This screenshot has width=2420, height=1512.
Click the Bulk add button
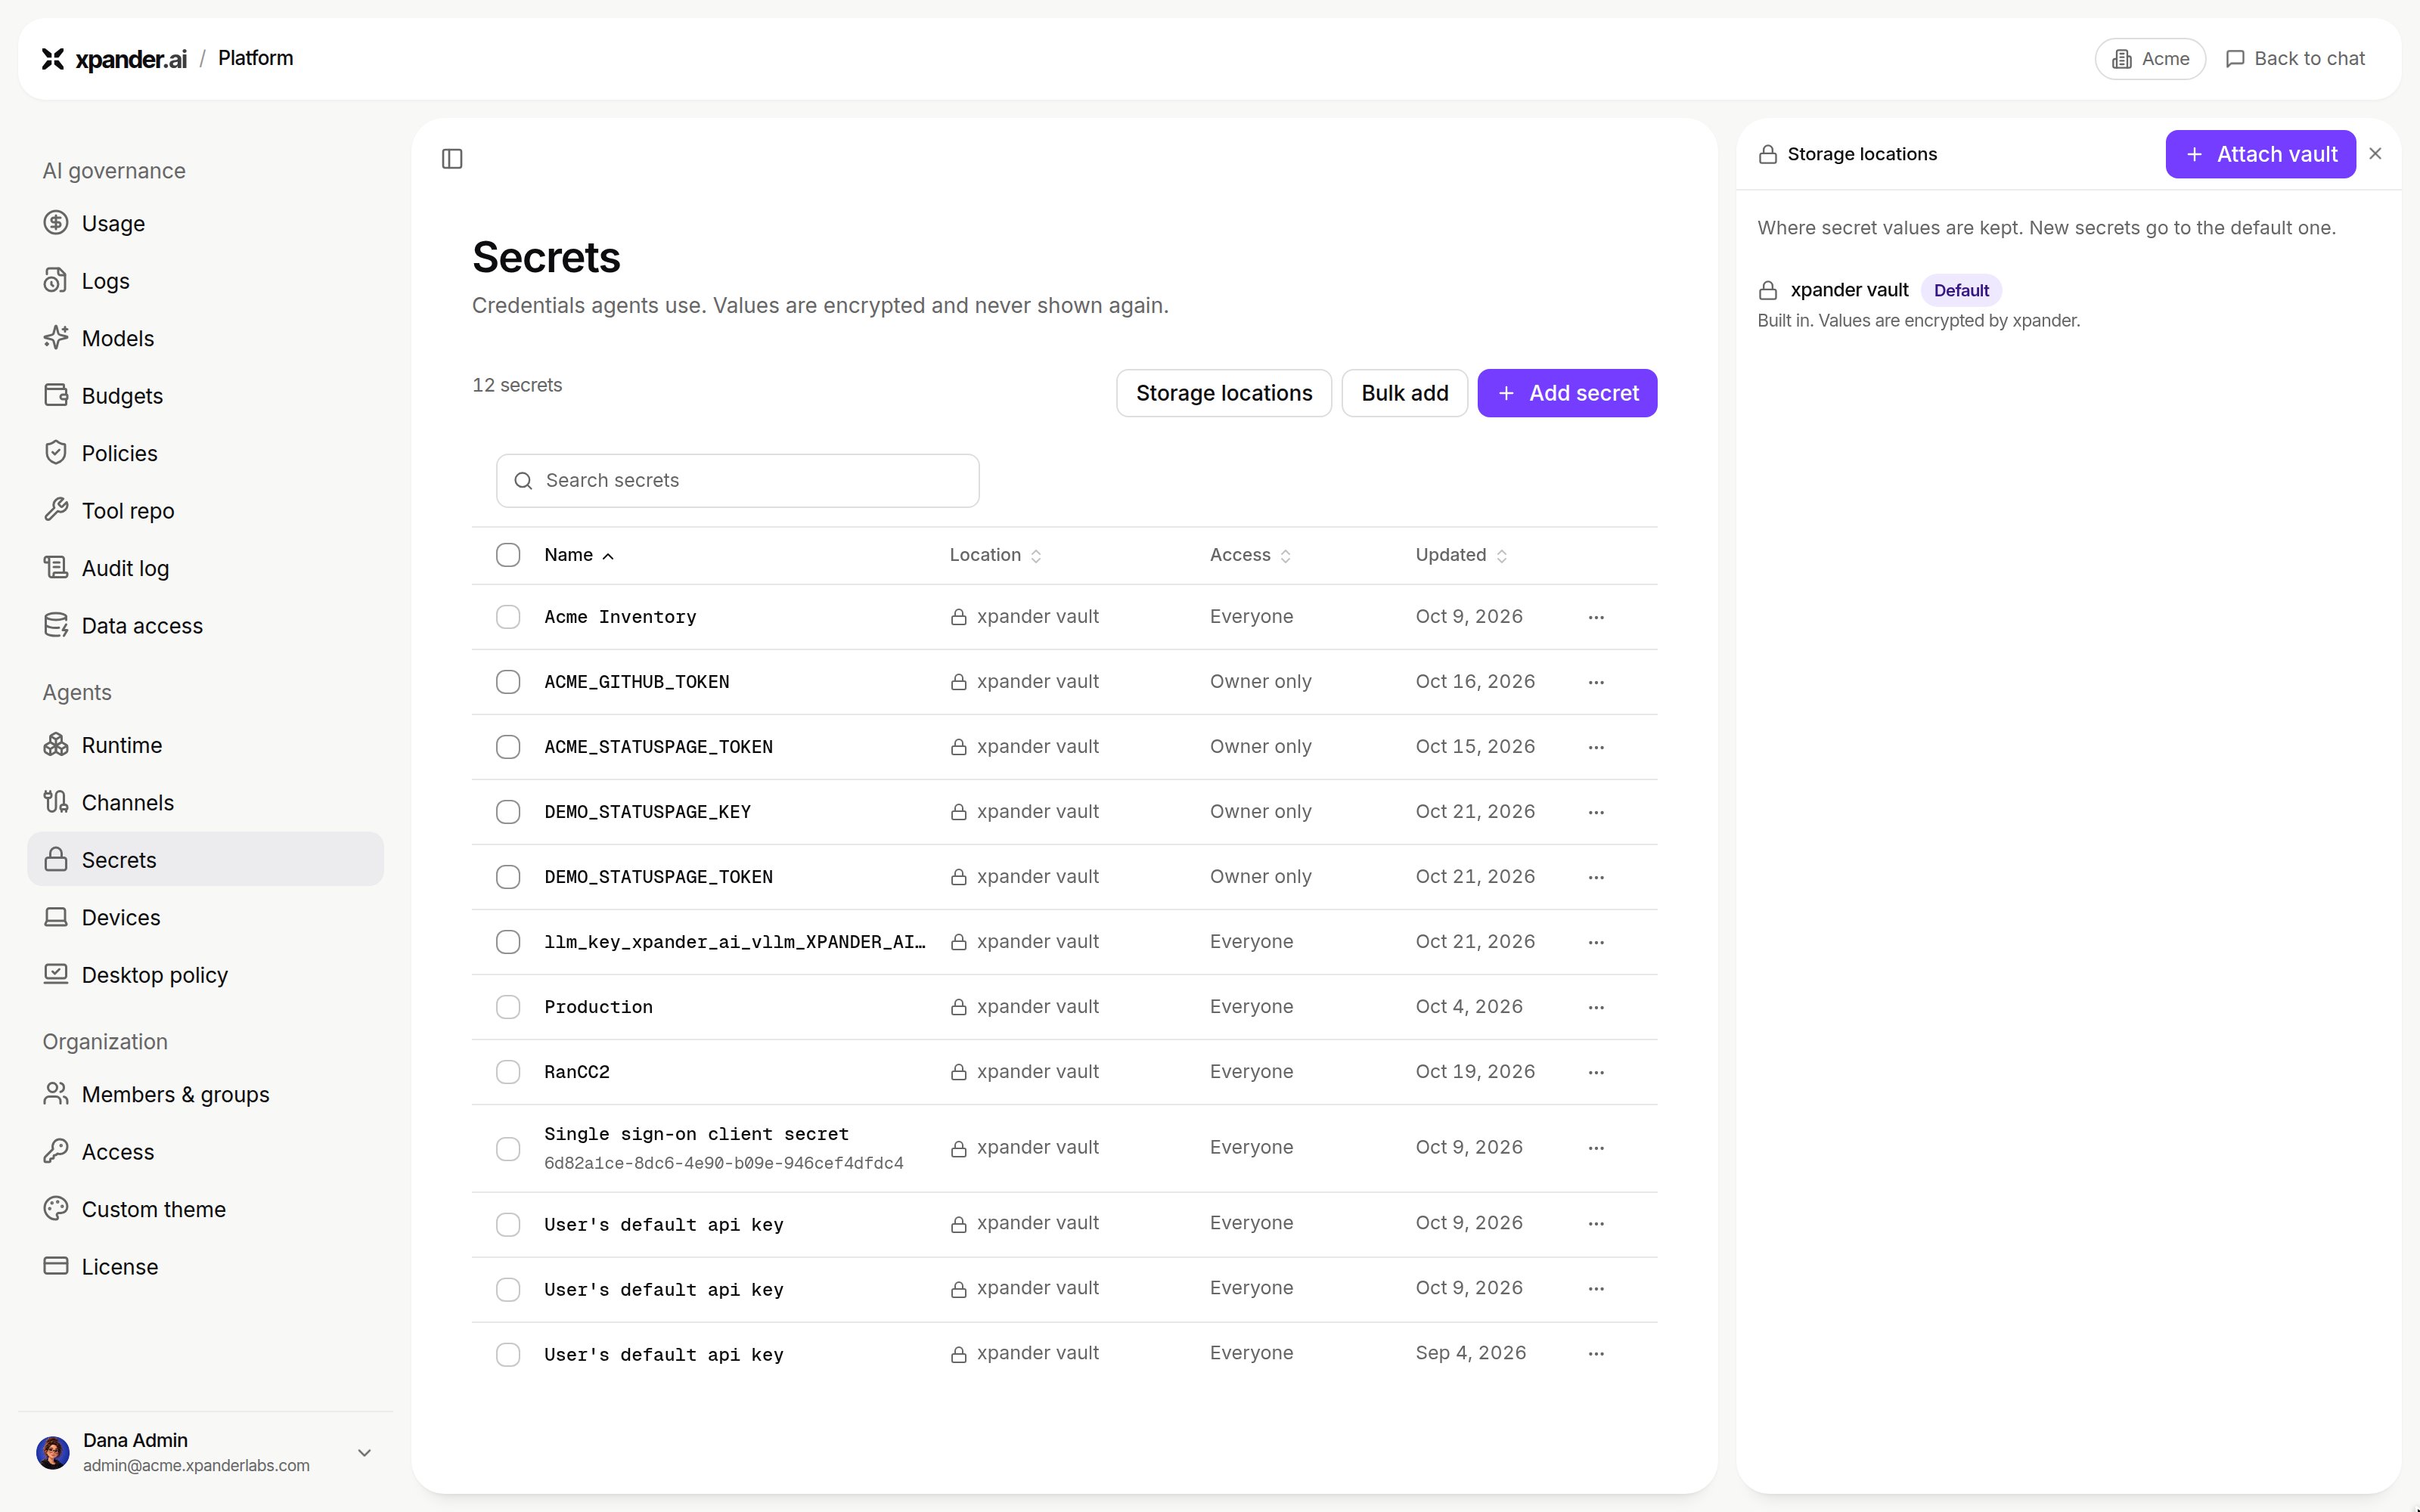(x=1404, y=393)
